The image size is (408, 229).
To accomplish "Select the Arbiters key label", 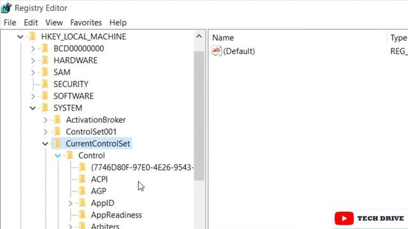I will click(x=105, y=226).
